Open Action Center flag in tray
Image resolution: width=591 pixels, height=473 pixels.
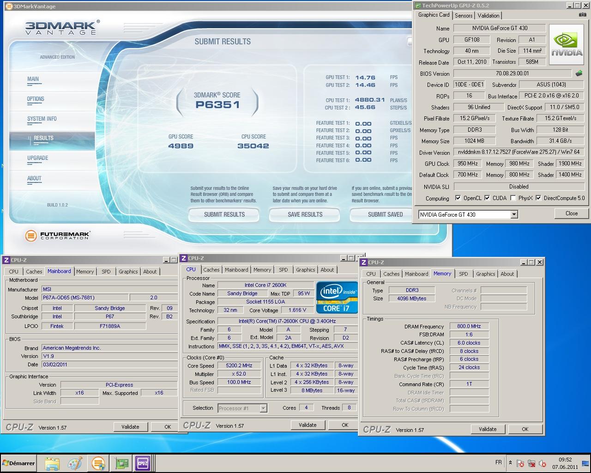520,463
